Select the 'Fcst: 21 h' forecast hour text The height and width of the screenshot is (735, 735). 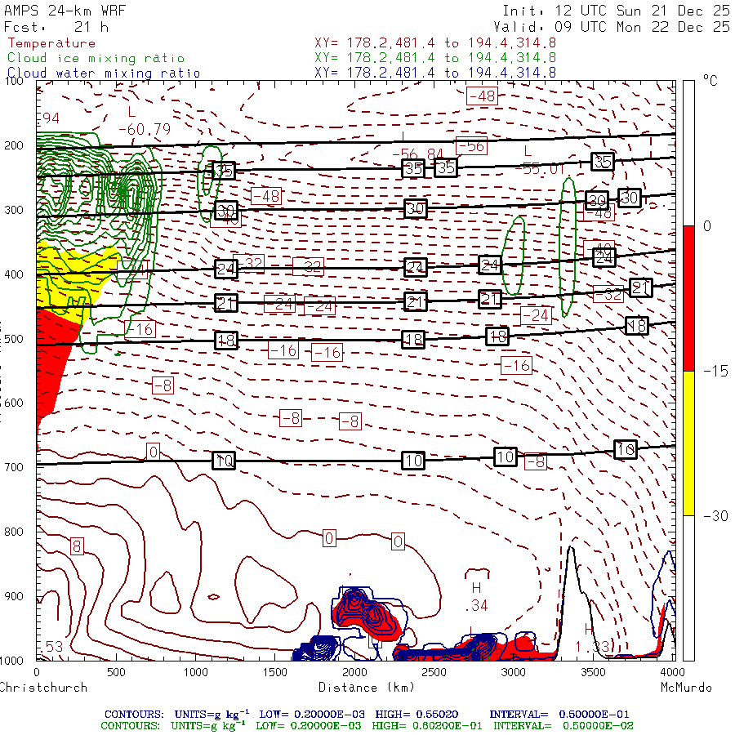coord(56,27)
